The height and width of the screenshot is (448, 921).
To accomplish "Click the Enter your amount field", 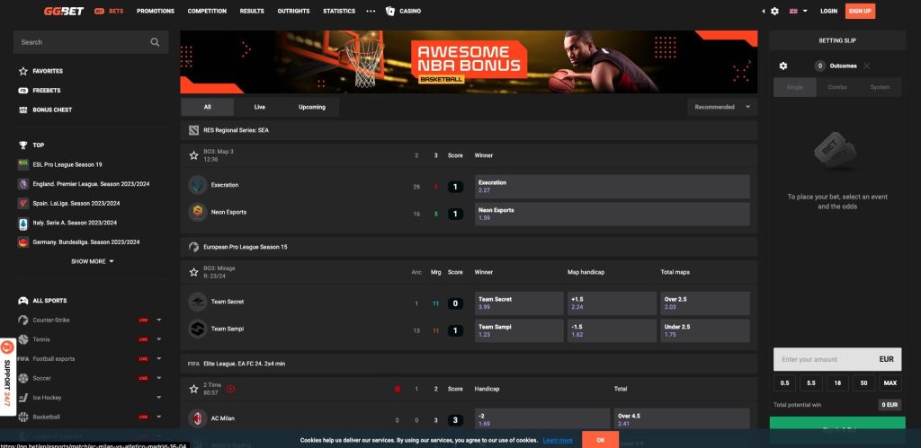I will click(x=823, y=359).
